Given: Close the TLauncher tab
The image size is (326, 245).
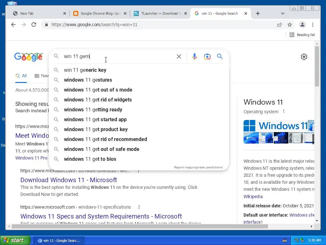Looking at the screenshot, I should click(x=186, y=13).
